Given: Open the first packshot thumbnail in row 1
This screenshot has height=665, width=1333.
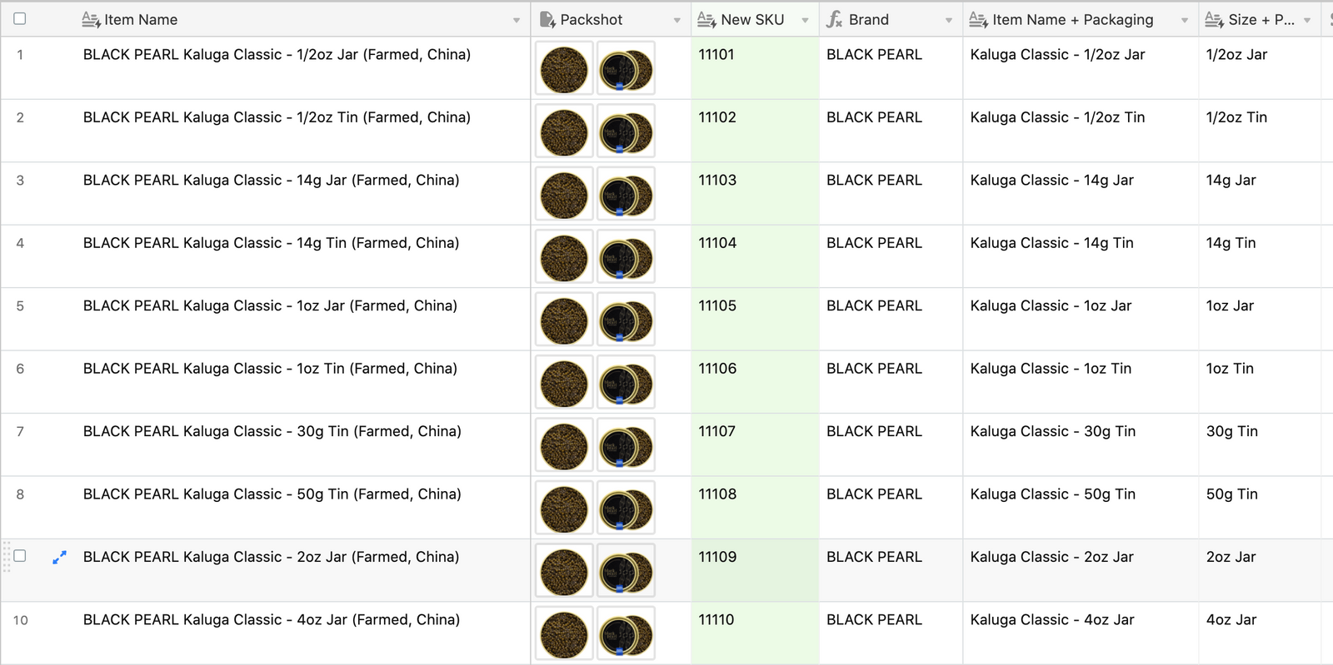Looking at the screenshot, I should [564, 69].
